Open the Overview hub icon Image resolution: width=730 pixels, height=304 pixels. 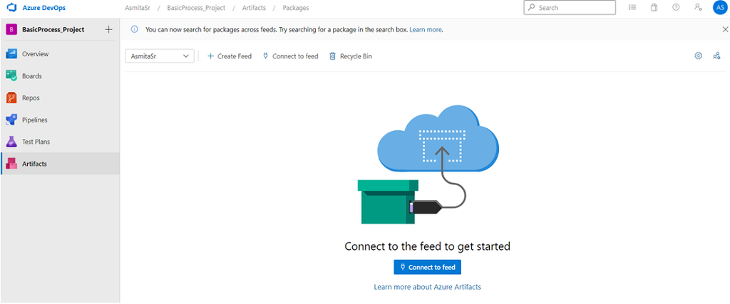click(11, 54)
